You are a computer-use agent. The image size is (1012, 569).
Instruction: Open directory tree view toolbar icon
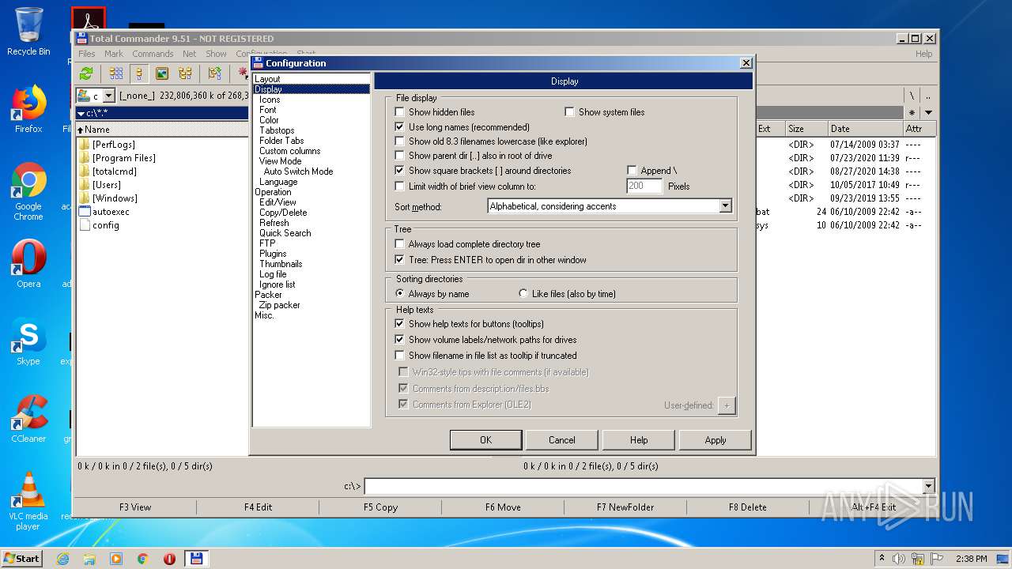[x=185, y=73]
